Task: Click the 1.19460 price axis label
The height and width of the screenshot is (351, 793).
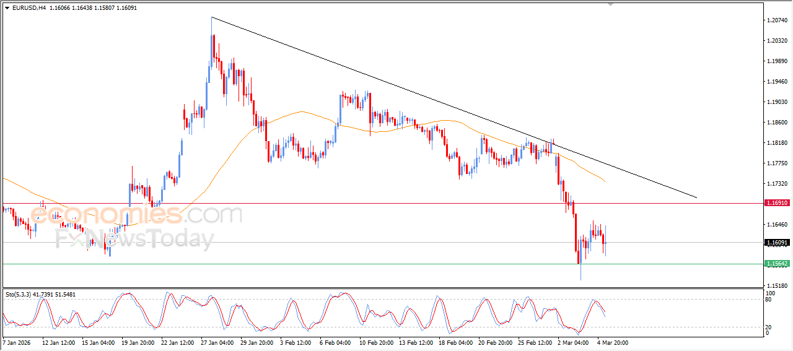Action: 777,82
